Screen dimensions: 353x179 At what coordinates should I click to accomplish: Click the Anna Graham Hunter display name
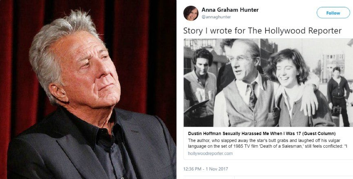pos(230,10)
